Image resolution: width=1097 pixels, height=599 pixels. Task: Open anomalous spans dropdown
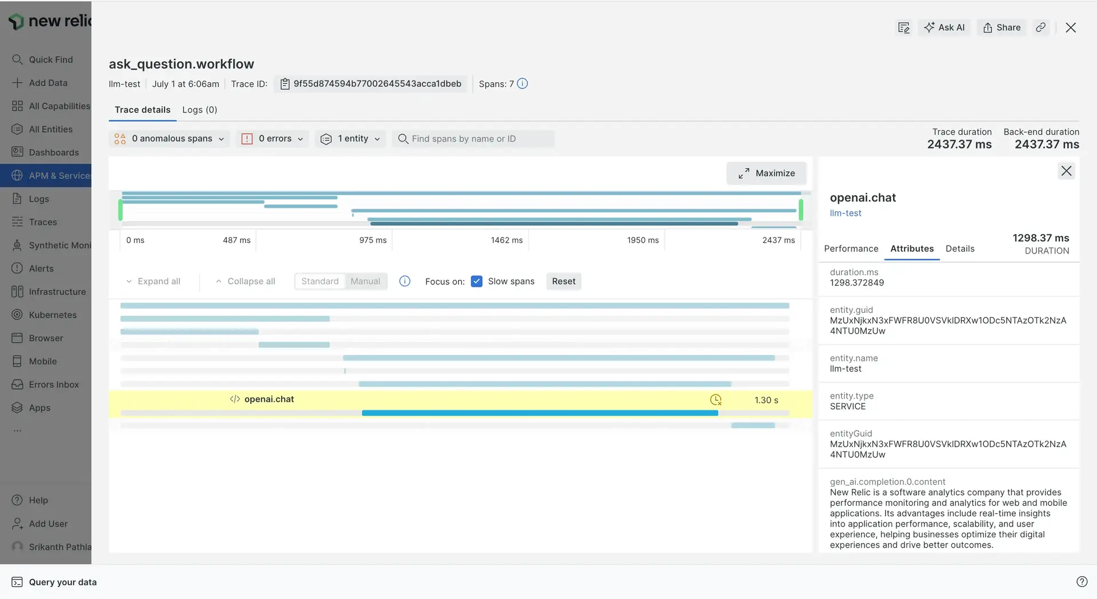[170, 139]
